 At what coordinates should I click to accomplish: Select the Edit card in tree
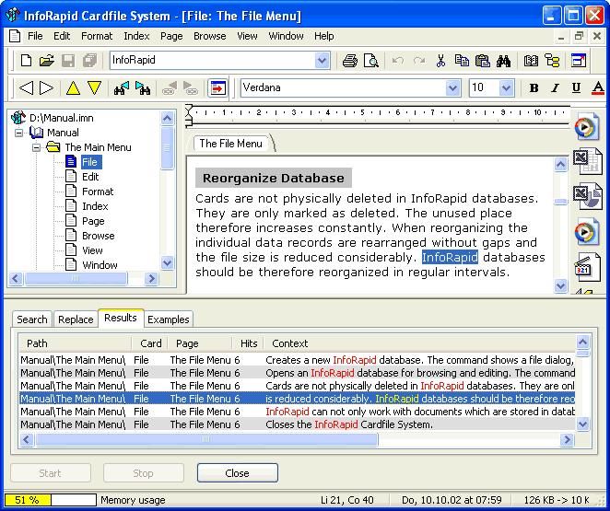tap(90, 177)
